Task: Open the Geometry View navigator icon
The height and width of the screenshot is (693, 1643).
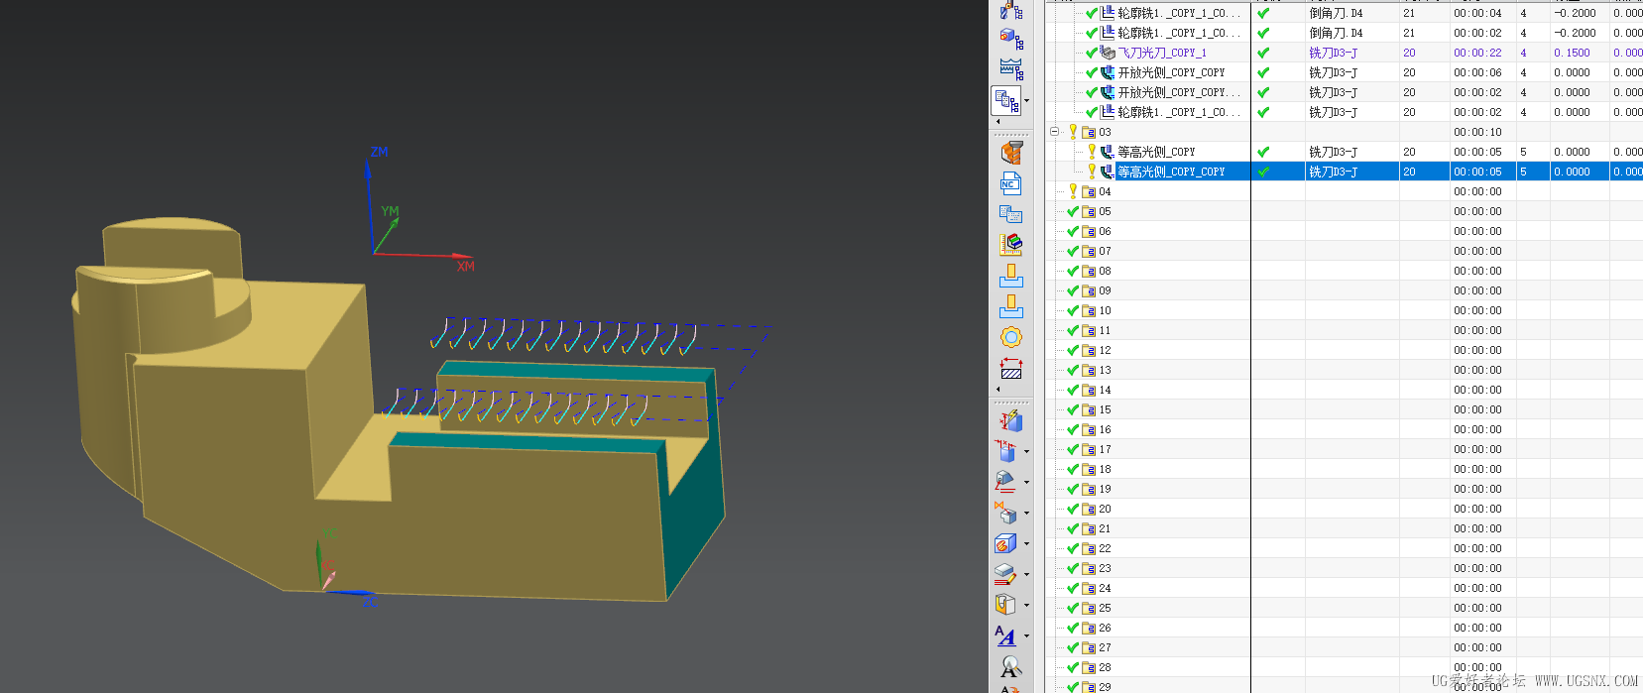Action: click(1010, 38)
